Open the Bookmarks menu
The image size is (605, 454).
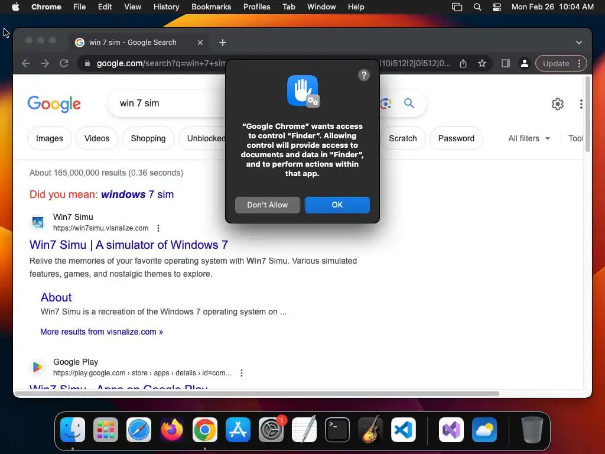211,7
